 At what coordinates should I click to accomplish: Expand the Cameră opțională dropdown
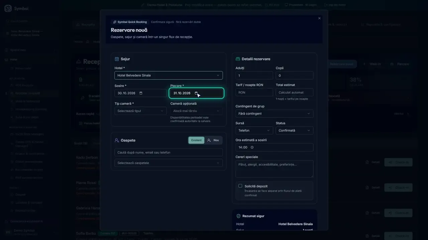196,111
